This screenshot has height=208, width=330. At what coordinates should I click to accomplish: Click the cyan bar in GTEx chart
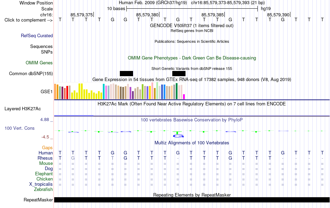(x=104, y=91)
